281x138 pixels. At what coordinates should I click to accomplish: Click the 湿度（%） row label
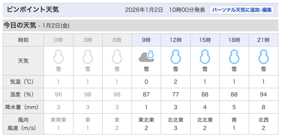click(23, 95)
